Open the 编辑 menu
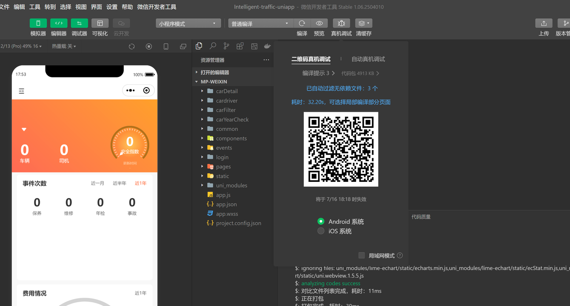570x306 pixels. 19,7
